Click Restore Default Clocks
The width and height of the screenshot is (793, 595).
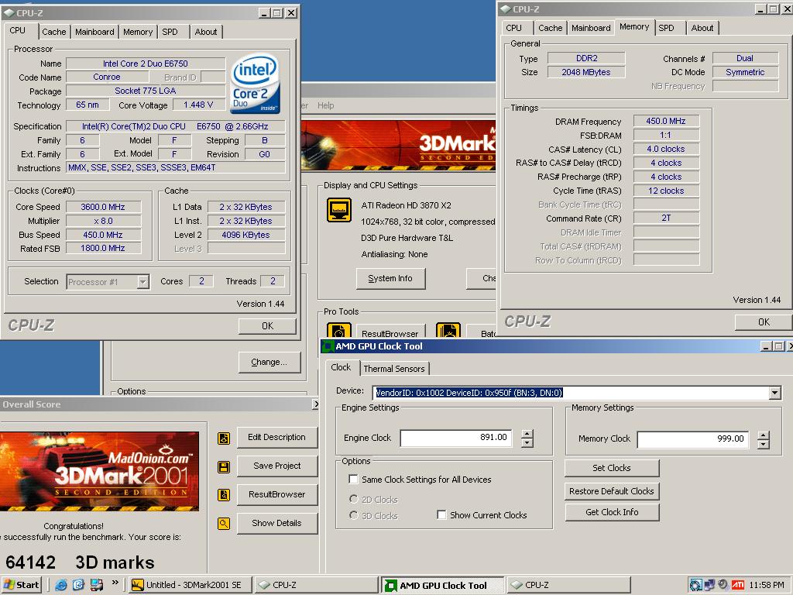(x=612, y=490)
